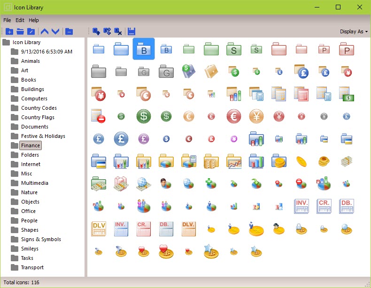Select the largest green dollar coin icon

144,116
